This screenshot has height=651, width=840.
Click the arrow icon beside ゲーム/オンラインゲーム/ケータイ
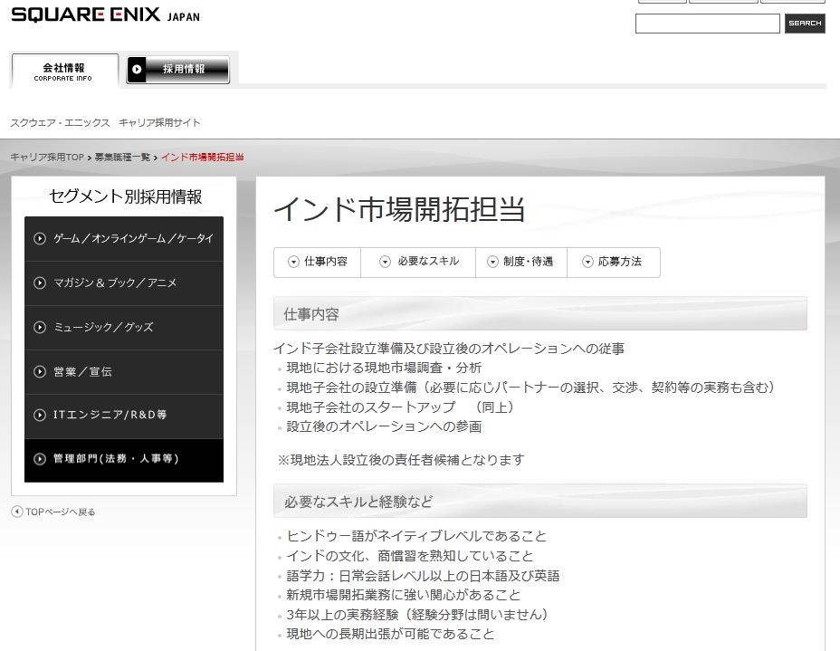pos(40,238)
